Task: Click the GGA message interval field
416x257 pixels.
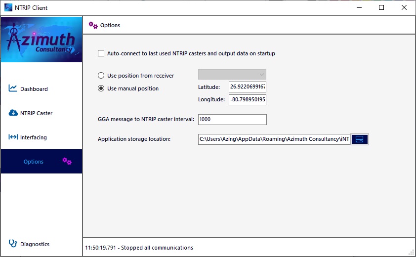Action: [x=232, y=120]
